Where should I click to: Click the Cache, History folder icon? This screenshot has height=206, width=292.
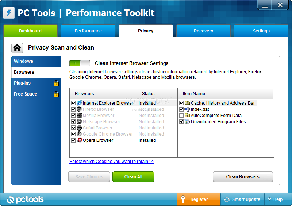[x=187, y=103]
